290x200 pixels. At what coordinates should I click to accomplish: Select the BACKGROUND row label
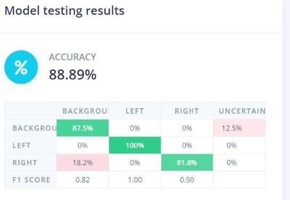coord(35,128)
